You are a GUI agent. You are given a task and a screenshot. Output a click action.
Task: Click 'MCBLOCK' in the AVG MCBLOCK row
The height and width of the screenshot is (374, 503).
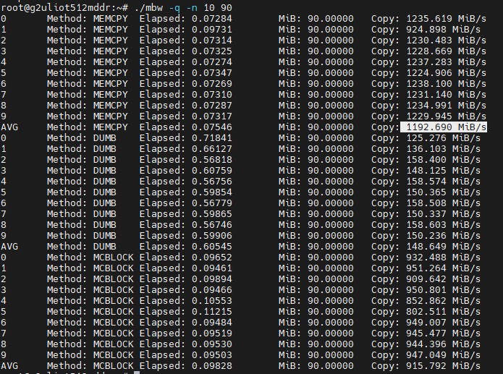(x=113, y=365)
